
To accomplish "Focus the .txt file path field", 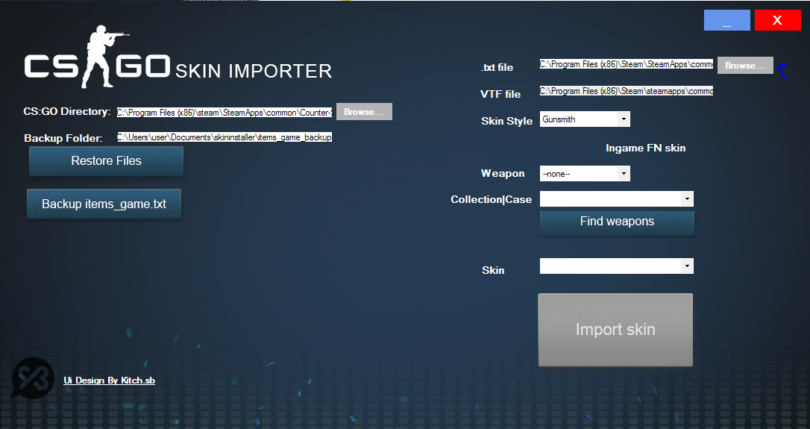I will pyautogui.click(x=626, y=64).
